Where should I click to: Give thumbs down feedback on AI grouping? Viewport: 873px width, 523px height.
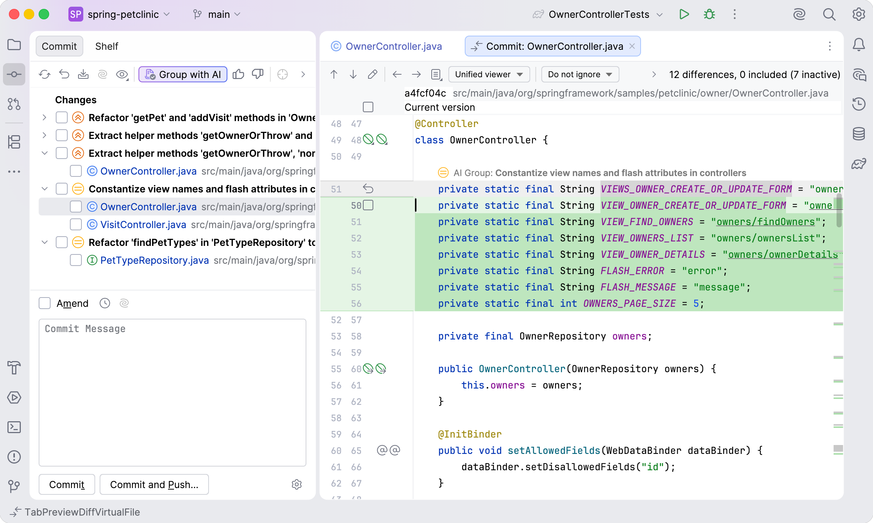point(258,74)
